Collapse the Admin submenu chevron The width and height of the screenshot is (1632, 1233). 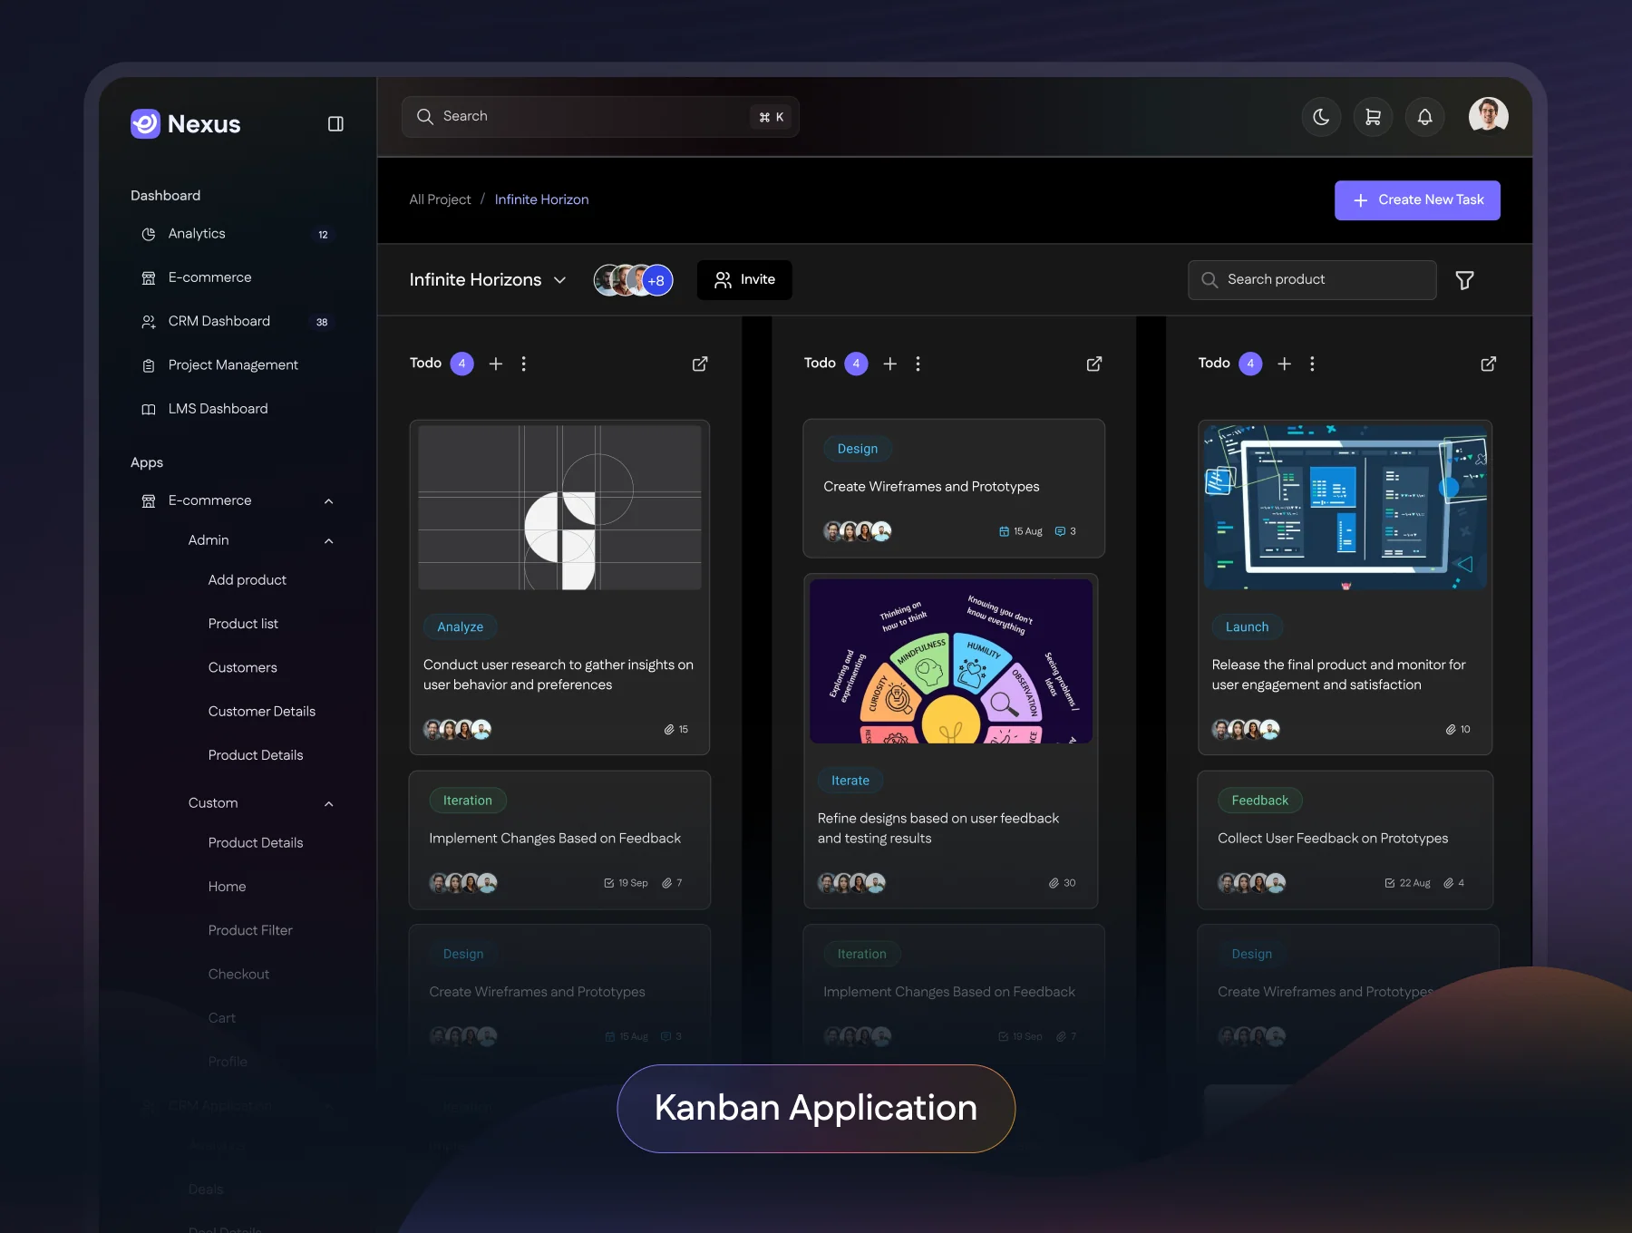pos(329,541)
